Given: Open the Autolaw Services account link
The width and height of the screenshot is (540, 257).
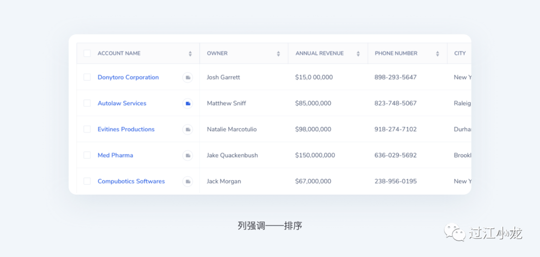Looking at the screenshot, I should click(x=122, y=103).
